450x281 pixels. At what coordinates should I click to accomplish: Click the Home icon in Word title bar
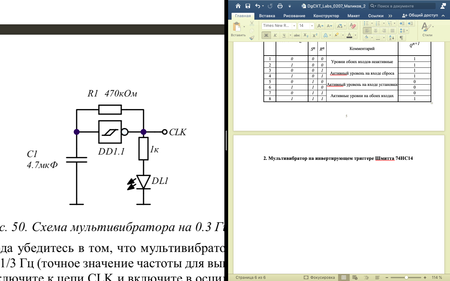tap(238, 6)
